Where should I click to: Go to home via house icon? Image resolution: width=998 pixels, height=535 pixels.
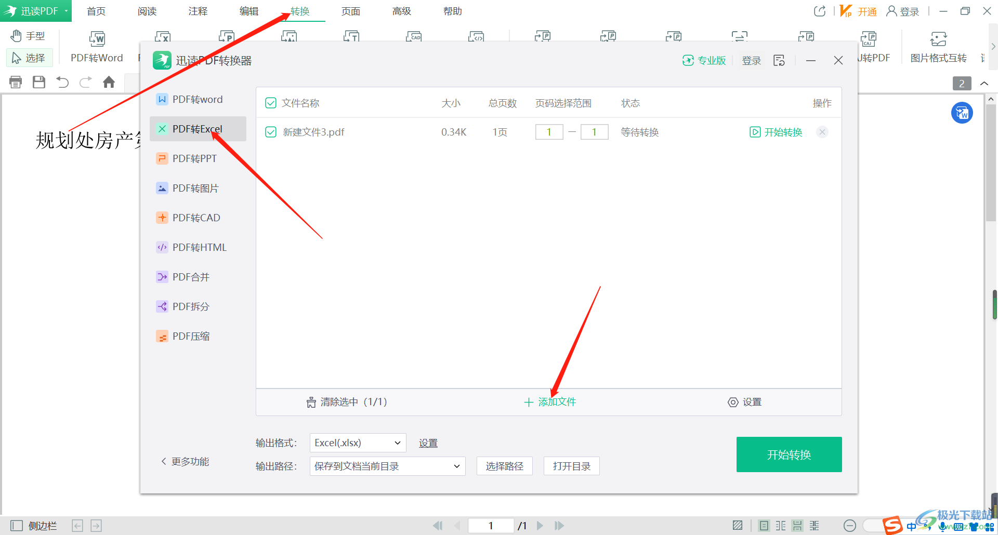coord(109,82)
